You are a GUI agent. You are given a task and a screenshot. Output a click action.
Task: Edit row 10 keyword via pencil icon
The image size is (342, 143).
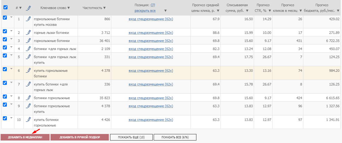(28, 119)
